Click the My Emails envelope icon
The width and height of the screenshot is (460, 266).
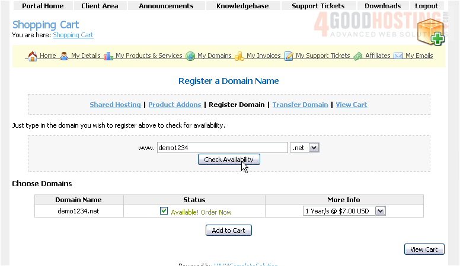pyautogui.click(x=398, y=56)
